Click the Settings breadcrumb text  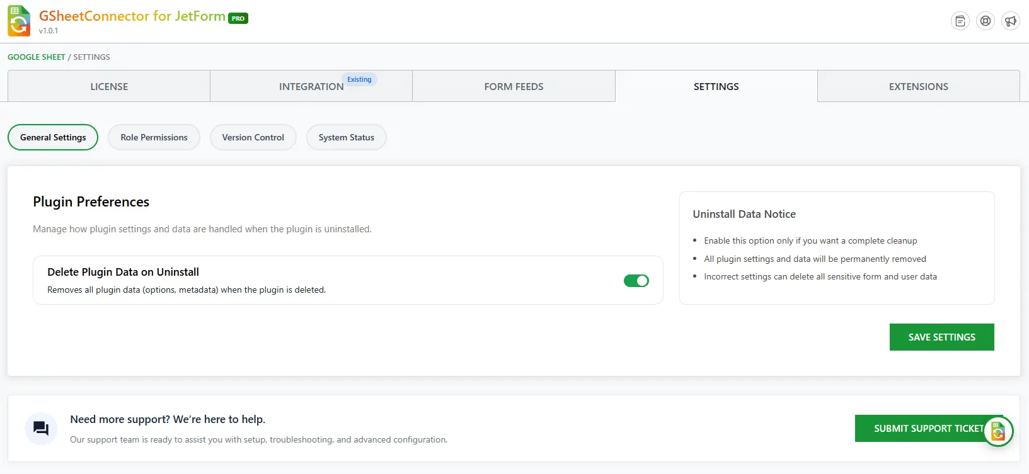91,57
